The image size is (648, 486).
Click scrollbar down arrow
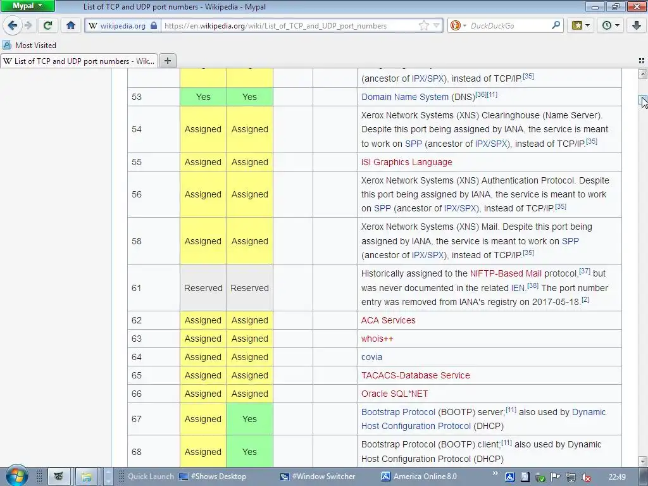(642, 461)
